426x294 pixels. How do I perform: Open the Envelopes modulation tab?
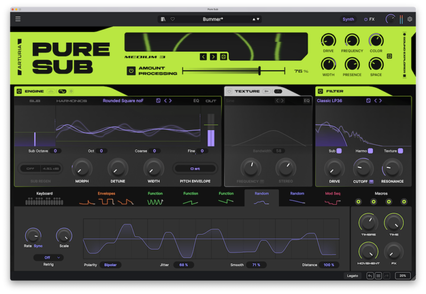coord(106,198)
